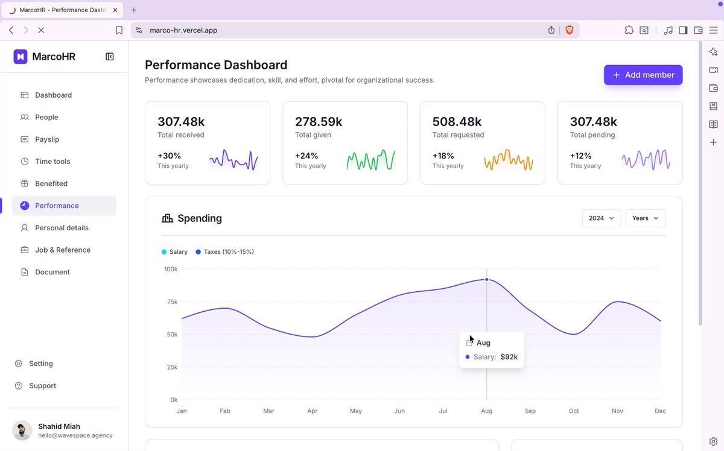This screenshot has width=724, height=451.
Task: Click browser back arrow
Action: point(11,30)
